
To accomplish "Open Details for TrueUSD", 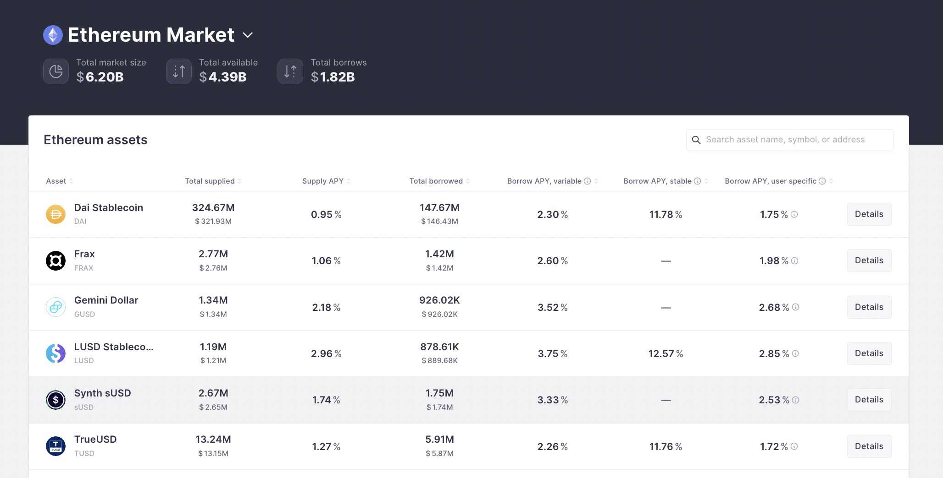I will 869,446.
